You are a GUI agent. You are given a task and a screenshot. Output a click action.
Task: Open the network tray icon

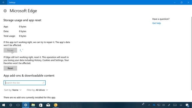coord(159,105)
